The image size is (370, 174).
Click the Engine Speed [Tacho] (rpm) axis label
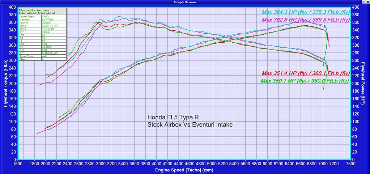tap(185, 170)
